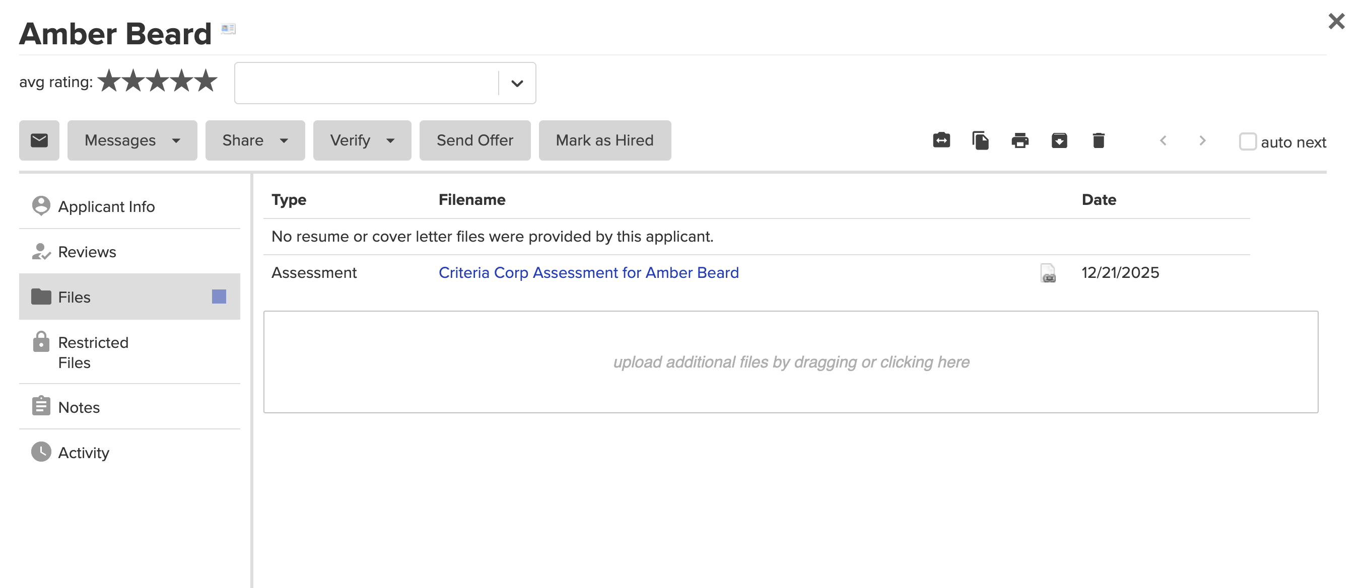The width and height of the screenshot is (1366, 588).
Task: Open the status select box chevron
Action: [x=517, y=83]
